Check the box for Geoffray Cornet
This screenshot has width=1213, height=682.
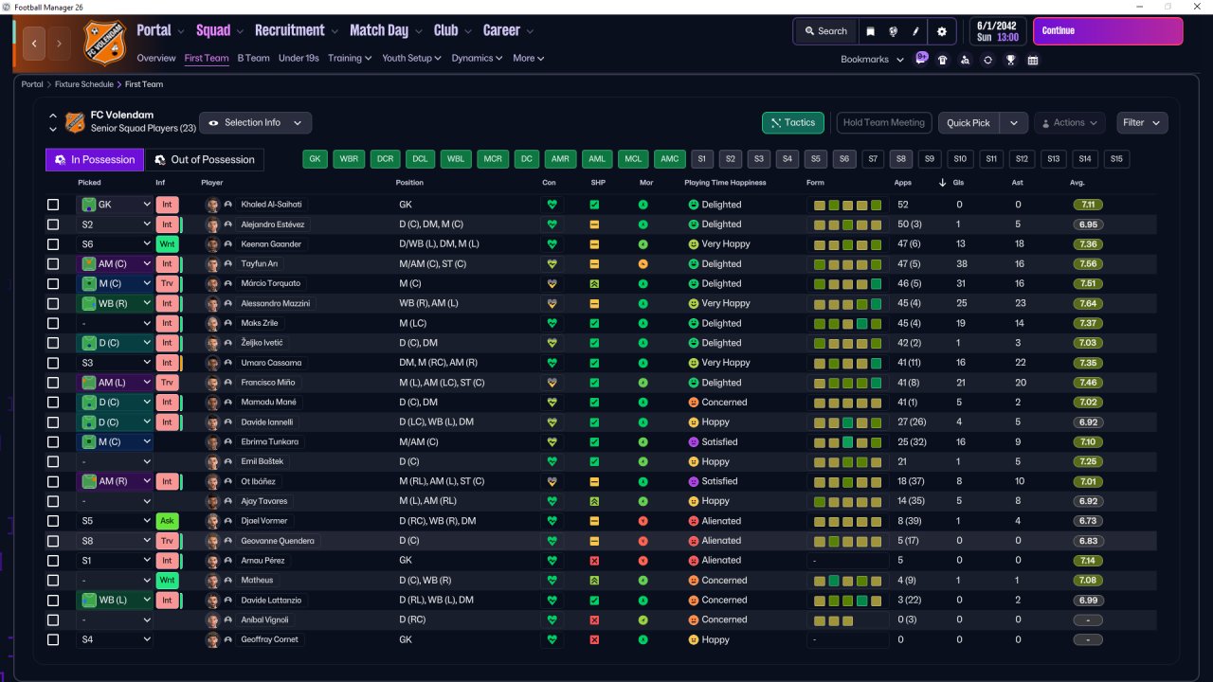click(53, 640)
